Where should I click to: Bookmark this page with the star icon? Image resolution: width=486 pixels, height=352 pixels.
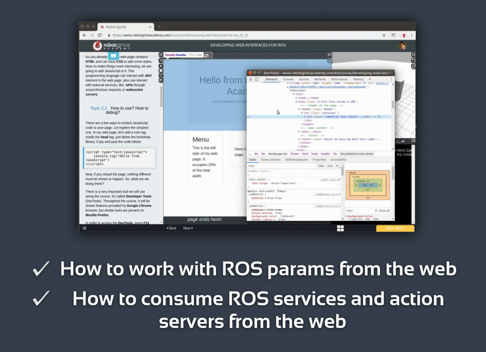point(384,35)
